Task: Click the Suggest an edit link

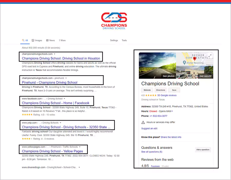Action: pos(149,129)
